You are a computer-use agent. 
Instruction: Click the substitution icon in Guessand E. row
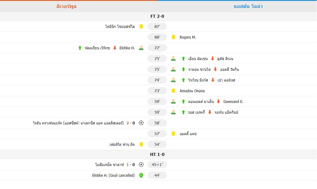pos(173,101)
